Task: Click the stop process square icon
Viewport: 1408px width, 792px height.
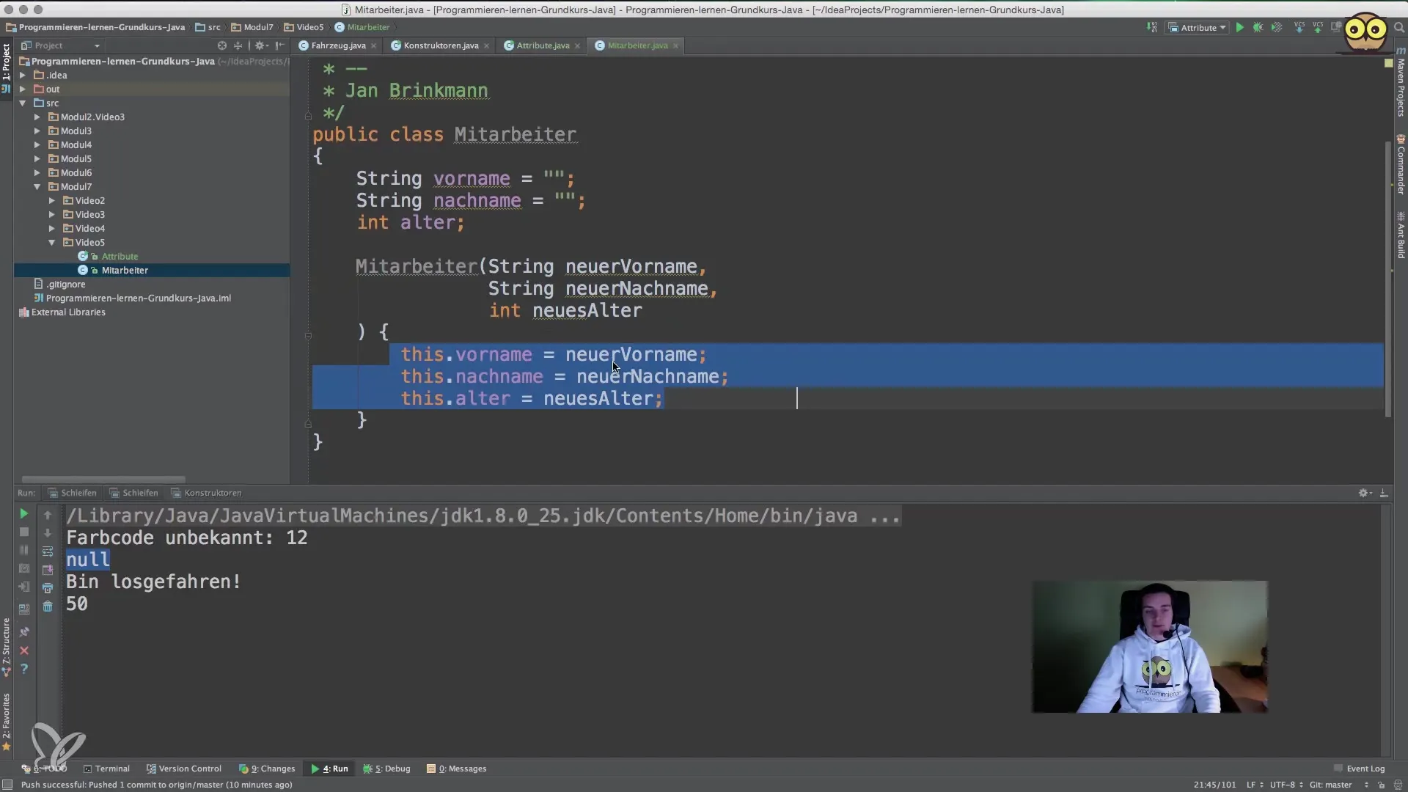Action: [x=23, y=532]
